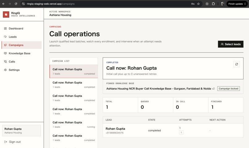The height and width of the screenshot is (148, 249).
Task: Click the Calls phone icon
Action: tap(5, 62)
